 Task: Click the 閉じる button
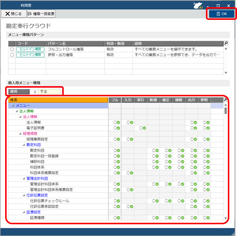pos(14,14)
